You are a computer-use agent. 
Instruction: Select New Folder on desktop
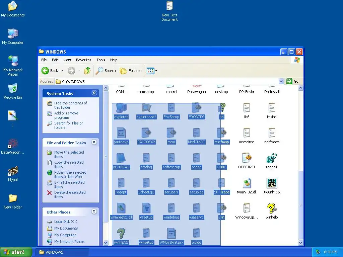click(13, 201)
